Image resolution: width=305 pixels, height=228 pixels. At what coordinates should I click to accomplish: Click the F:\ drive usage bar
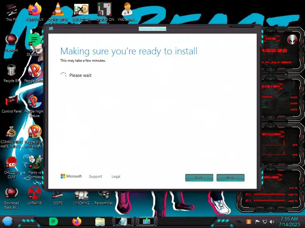click(x=270, y=194)
